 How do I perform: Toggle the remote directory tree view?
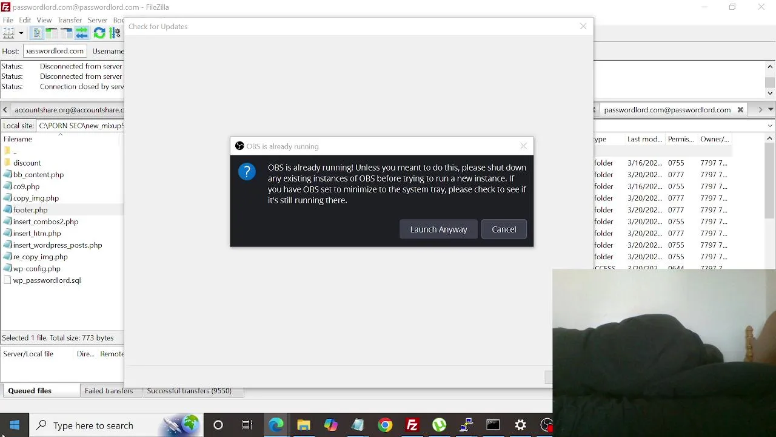67,33
